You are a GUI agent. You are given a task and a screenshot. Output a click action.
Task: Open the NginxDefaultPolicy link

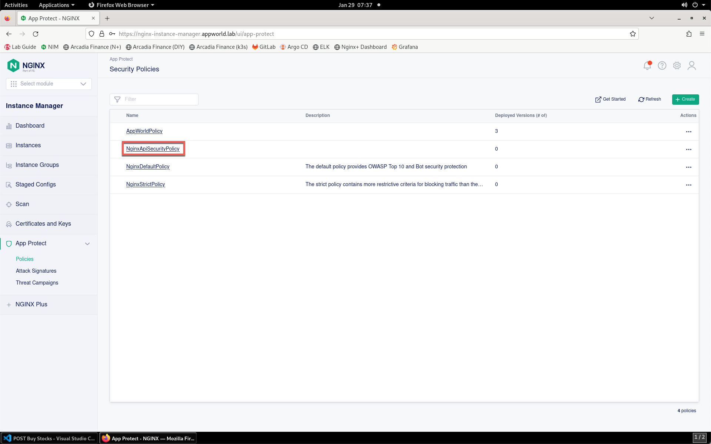pyautogui.click(x=148, y=166)
